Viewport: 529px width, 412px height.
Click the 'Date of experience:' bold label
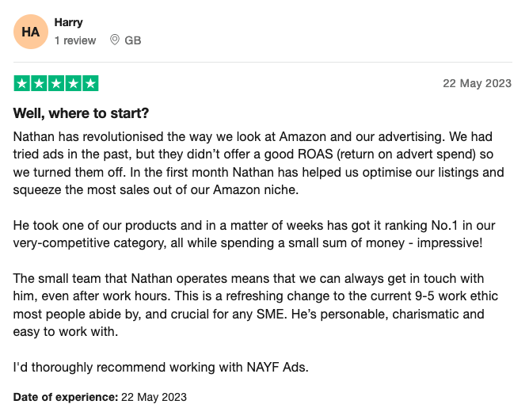click(66, 397)
